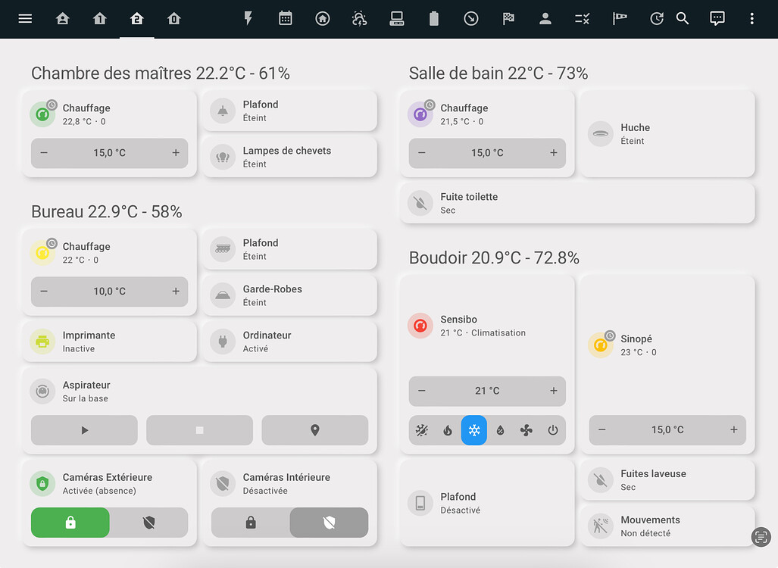Open the checkered flag tab
The image size is (778, 568).
508,19
